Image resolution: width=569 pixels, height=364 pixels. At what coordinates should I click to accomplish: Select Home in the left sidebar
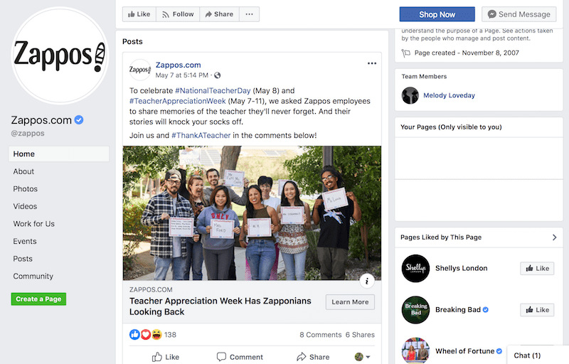click(59, 154)
